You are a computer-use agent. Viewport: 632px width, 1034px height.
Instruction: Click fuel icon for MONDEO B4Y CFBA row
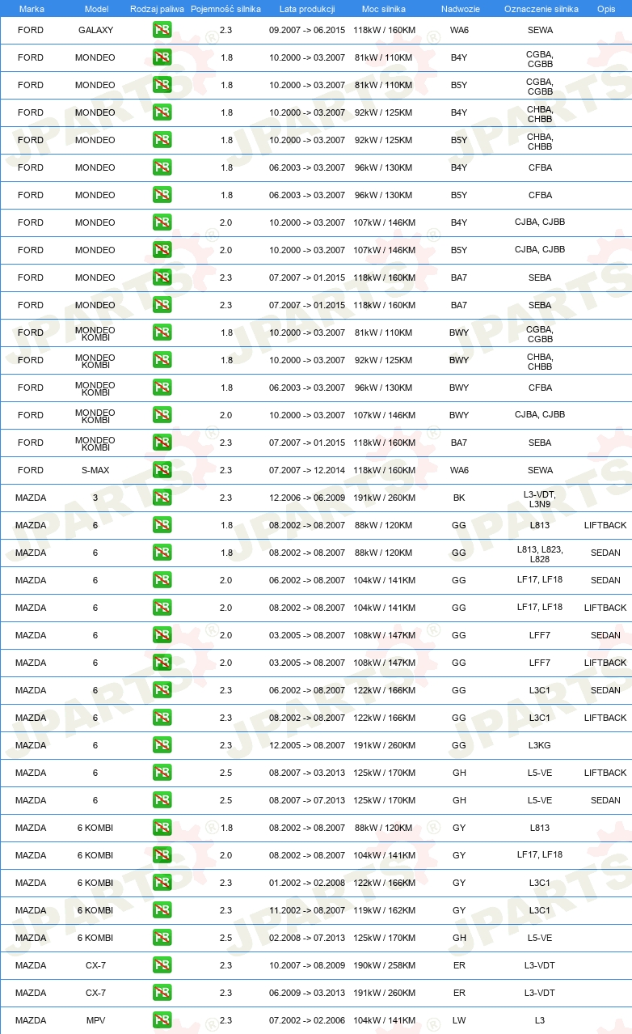(x=162, y=167)
